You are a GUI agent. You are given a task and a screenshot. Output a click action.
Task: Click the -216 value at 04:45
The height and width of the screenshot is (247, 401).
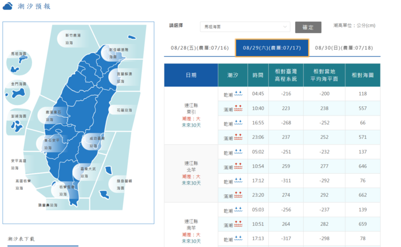click(286, 94)
